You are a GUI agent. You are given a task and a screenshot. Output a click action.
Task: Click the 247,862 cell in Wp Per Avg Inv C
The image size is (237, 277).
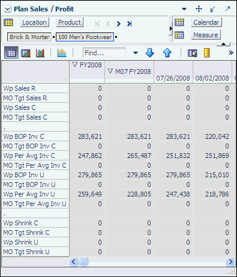87,156
